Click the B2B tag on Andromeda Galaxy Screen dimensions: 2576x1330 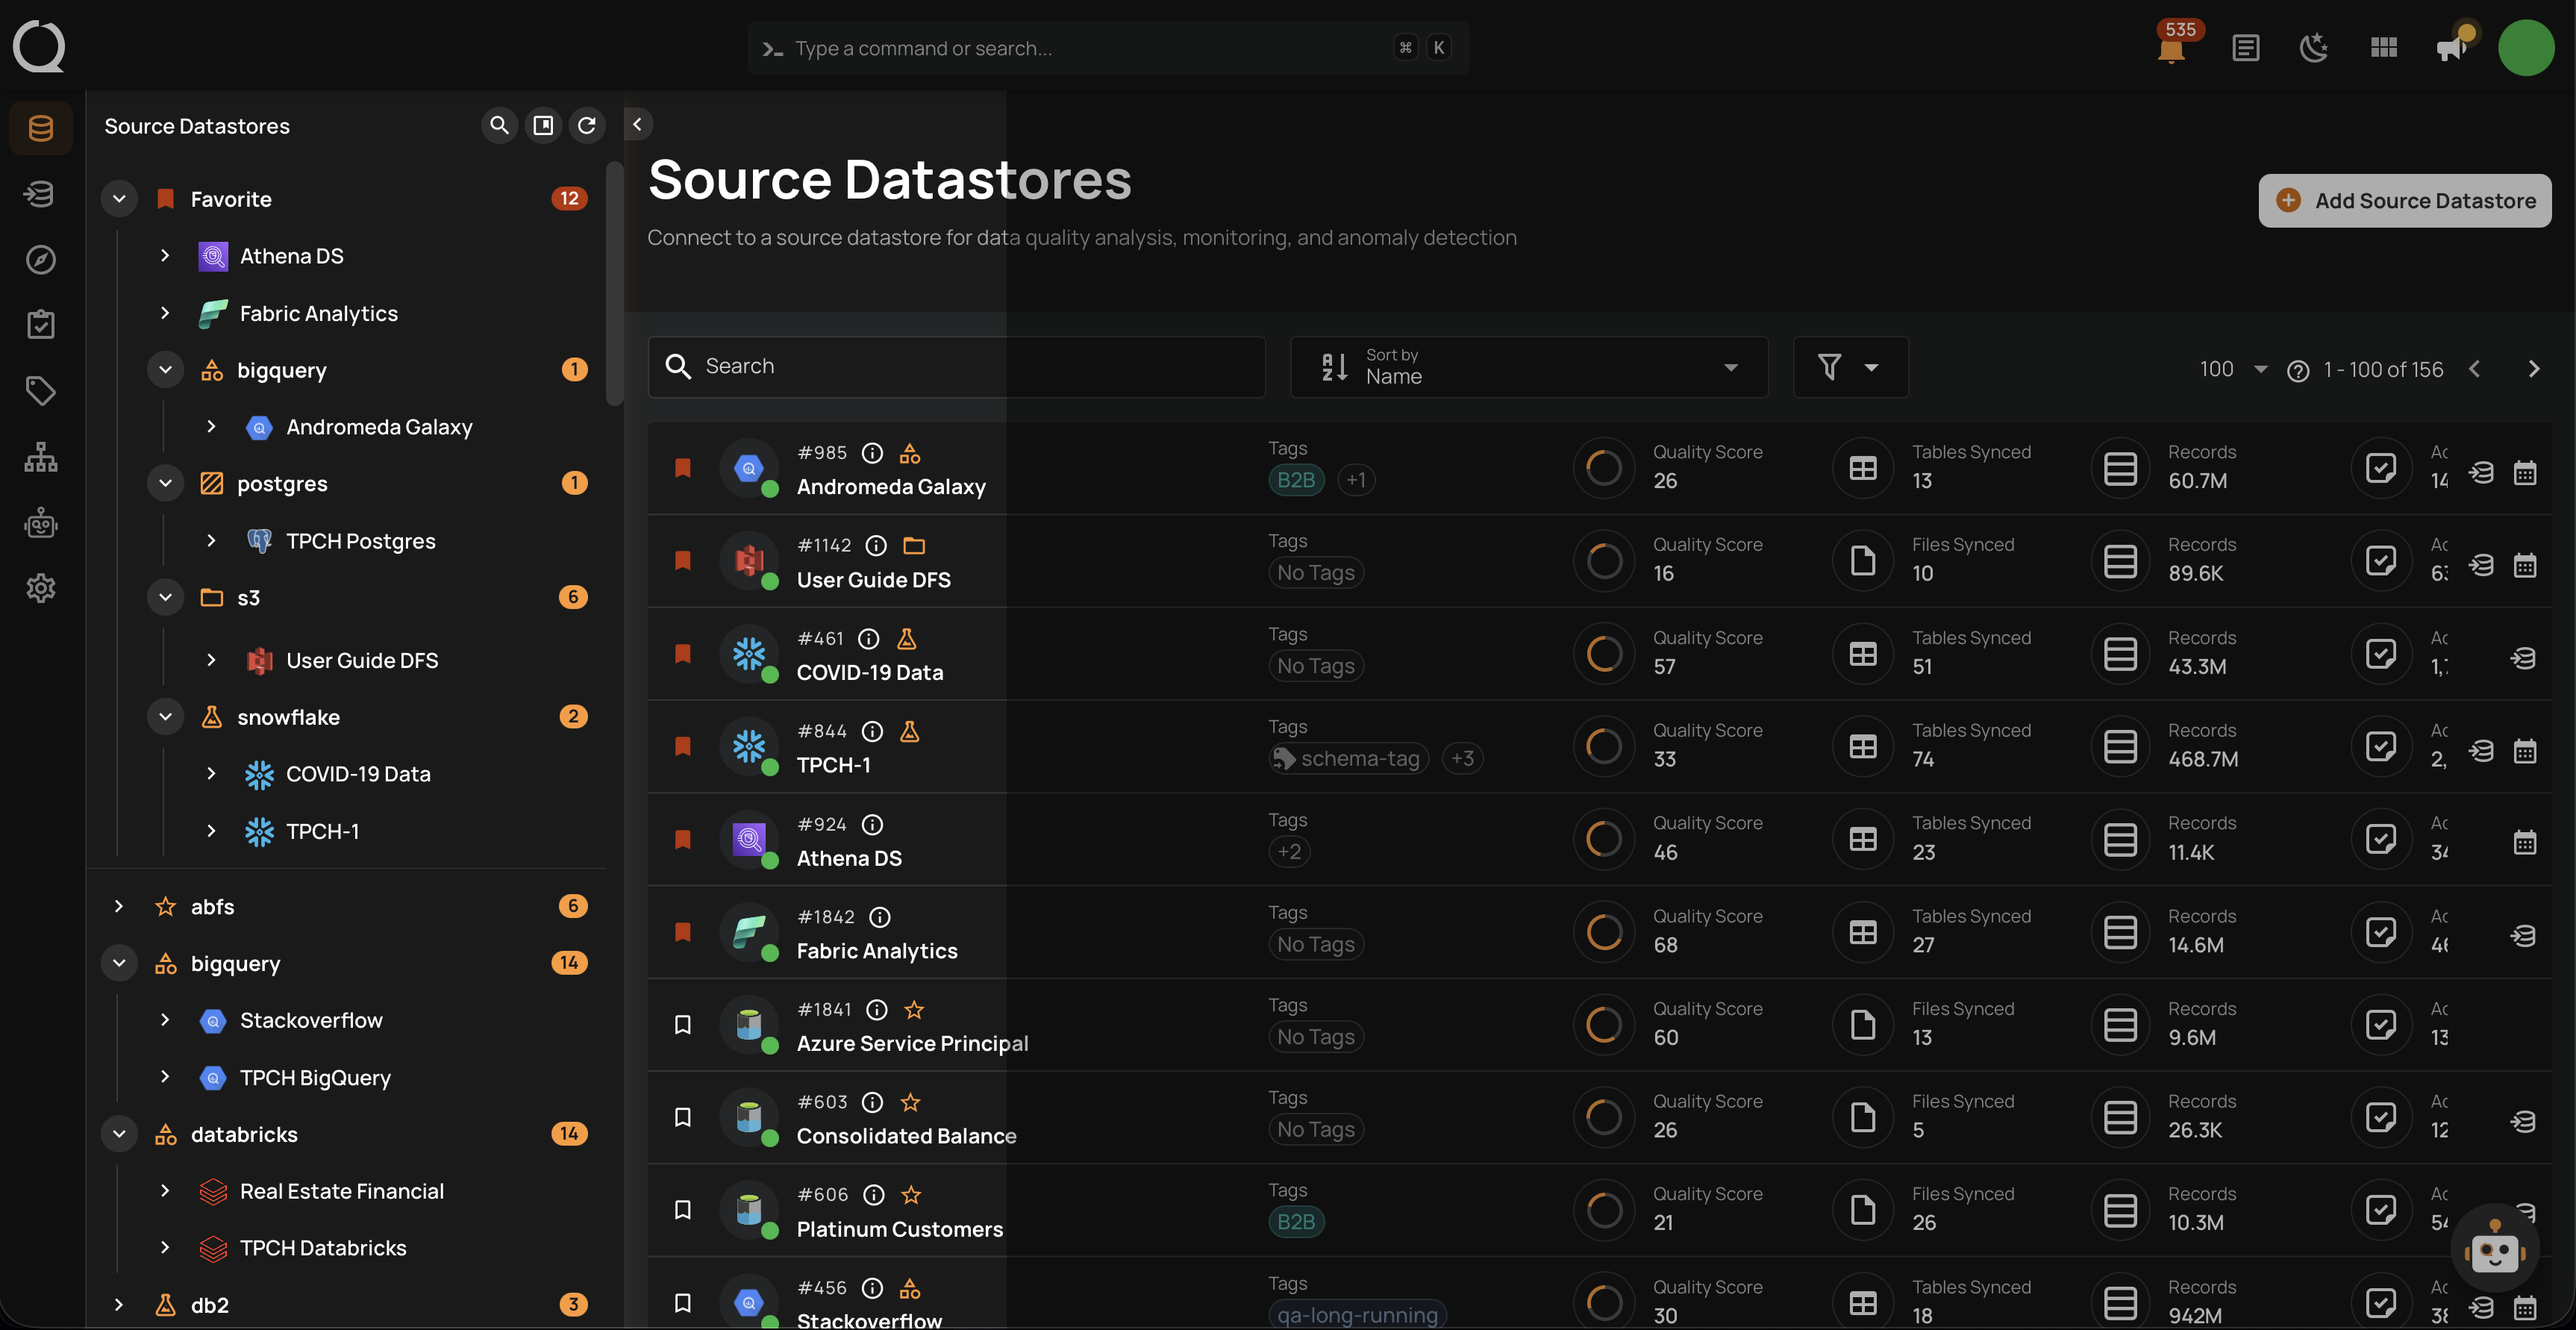point(1296,480)
